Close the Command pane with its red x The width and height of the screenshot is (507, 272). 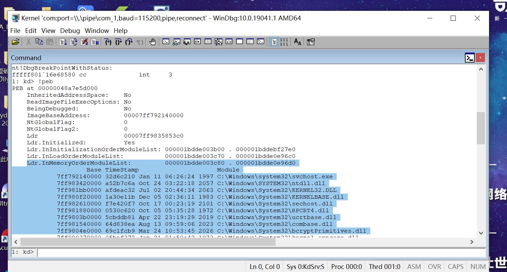481,57
